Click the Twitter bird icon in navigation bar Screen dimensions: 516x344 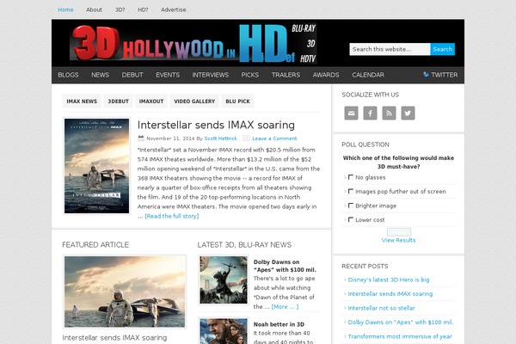pos(426,75)
